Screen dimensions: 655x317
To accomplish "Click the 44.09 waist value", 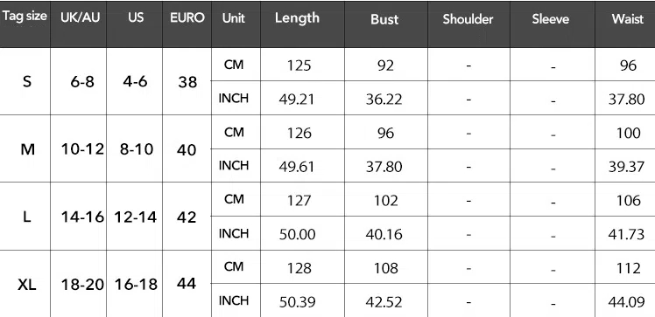I will click(626, 301).
